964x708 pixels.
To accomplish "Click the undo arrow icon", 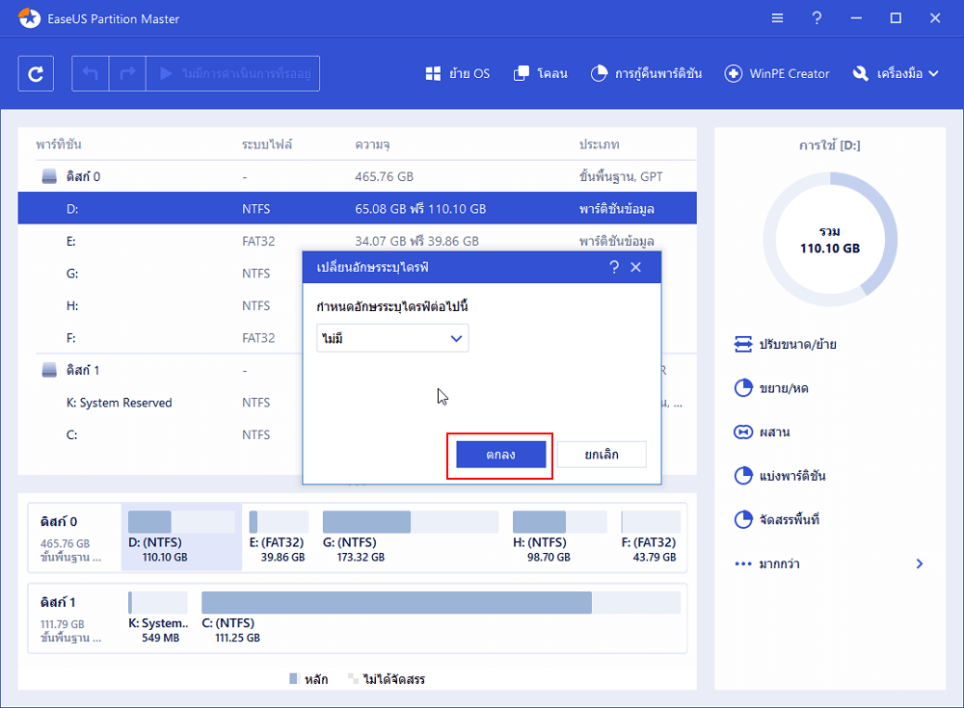I will point(91,74).
